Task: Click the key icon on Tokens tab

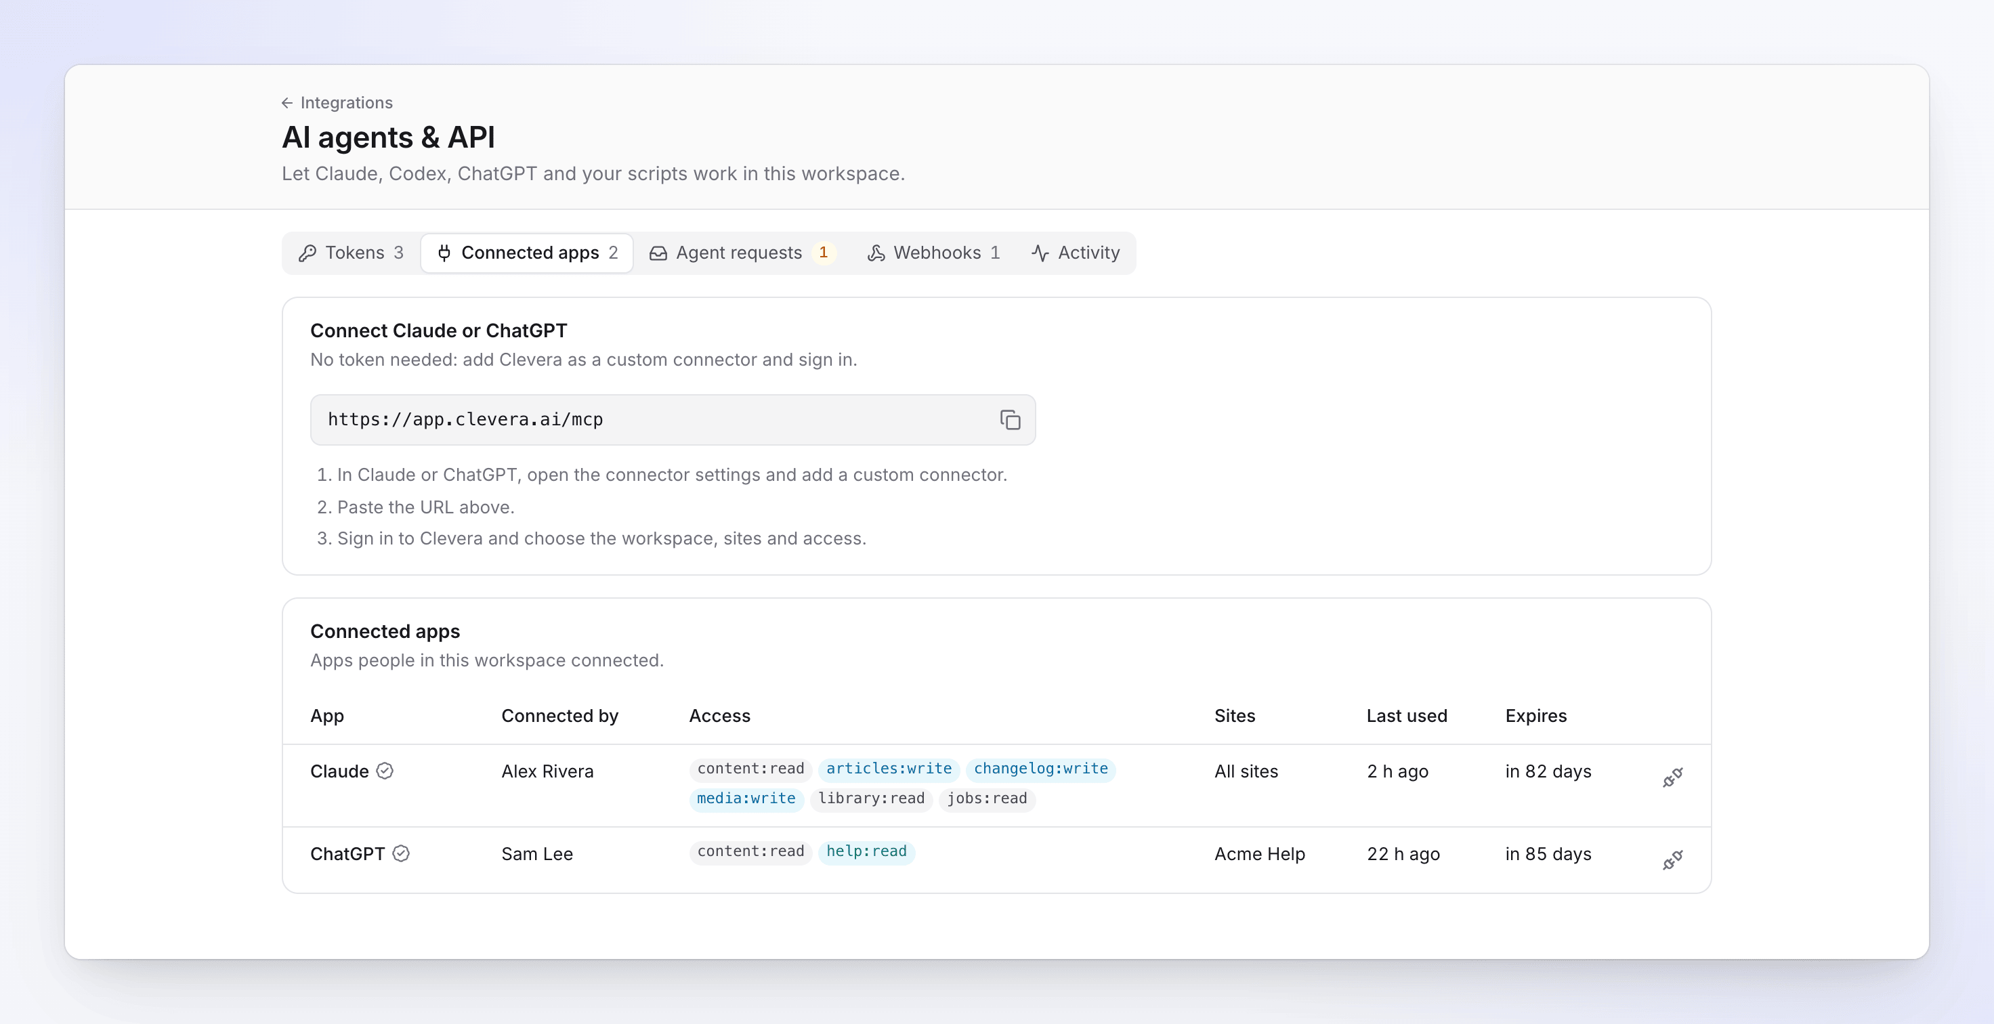Action: pos(307,253)
